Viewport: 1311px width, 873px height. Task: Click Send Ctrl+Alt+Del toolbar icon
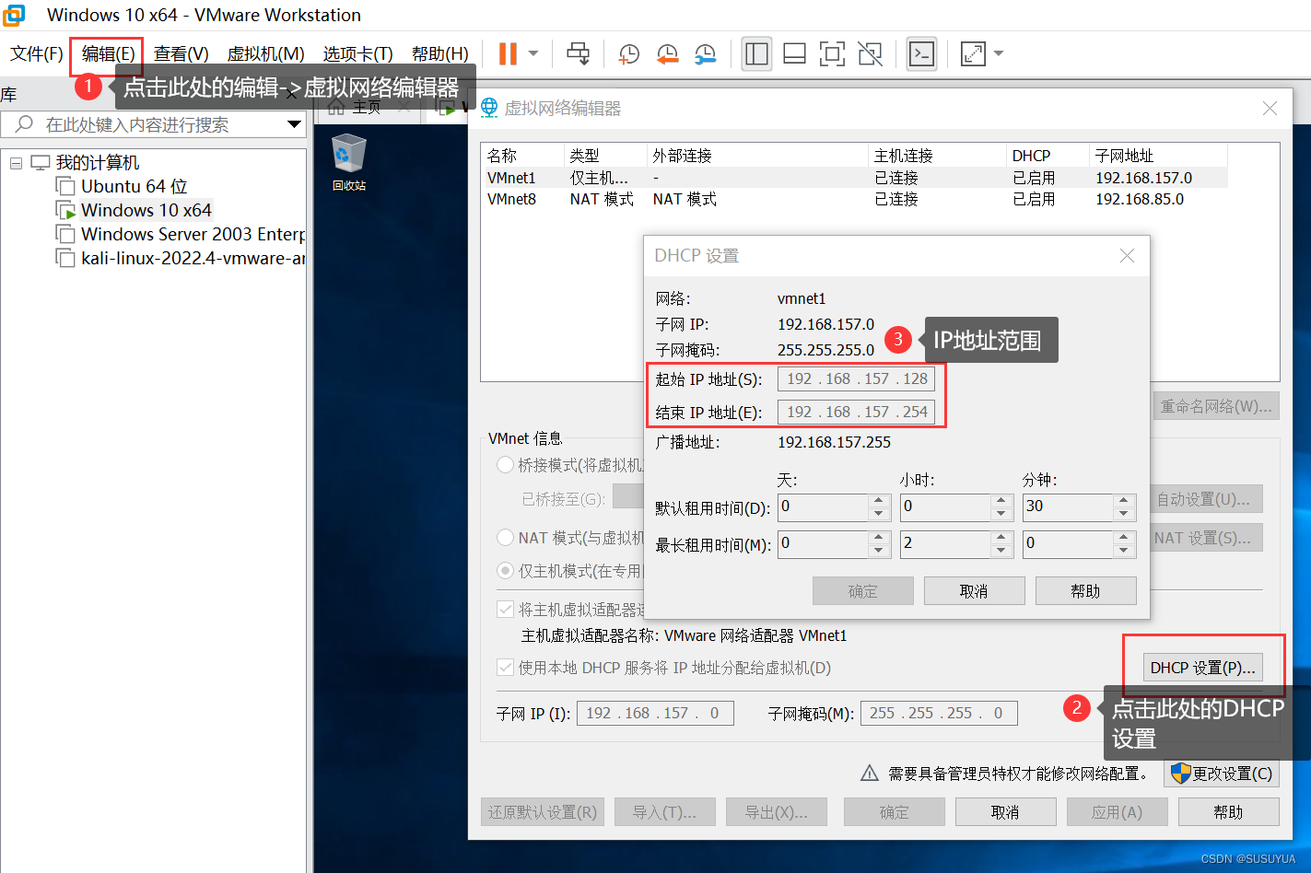[579, 53]
